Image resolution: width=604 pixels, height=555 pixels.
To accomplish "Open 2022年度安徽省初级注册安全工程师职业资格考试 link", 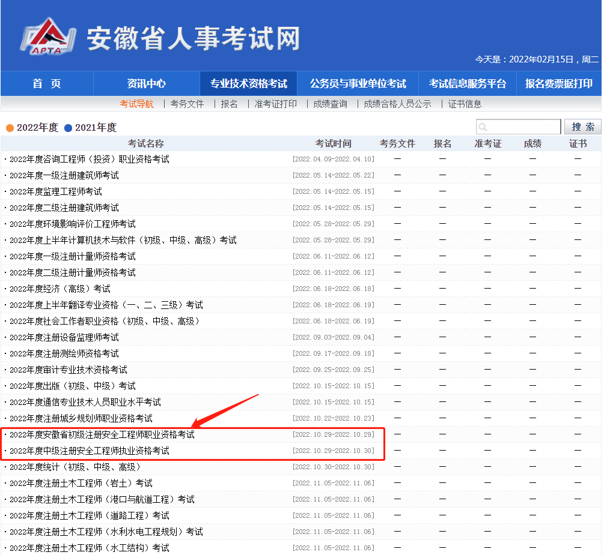I will tap(102, 434).
